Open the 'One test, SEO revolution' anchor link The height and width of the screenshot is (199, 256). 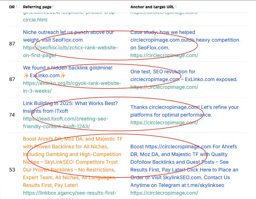pyautogui.click(x=184, y=76)
